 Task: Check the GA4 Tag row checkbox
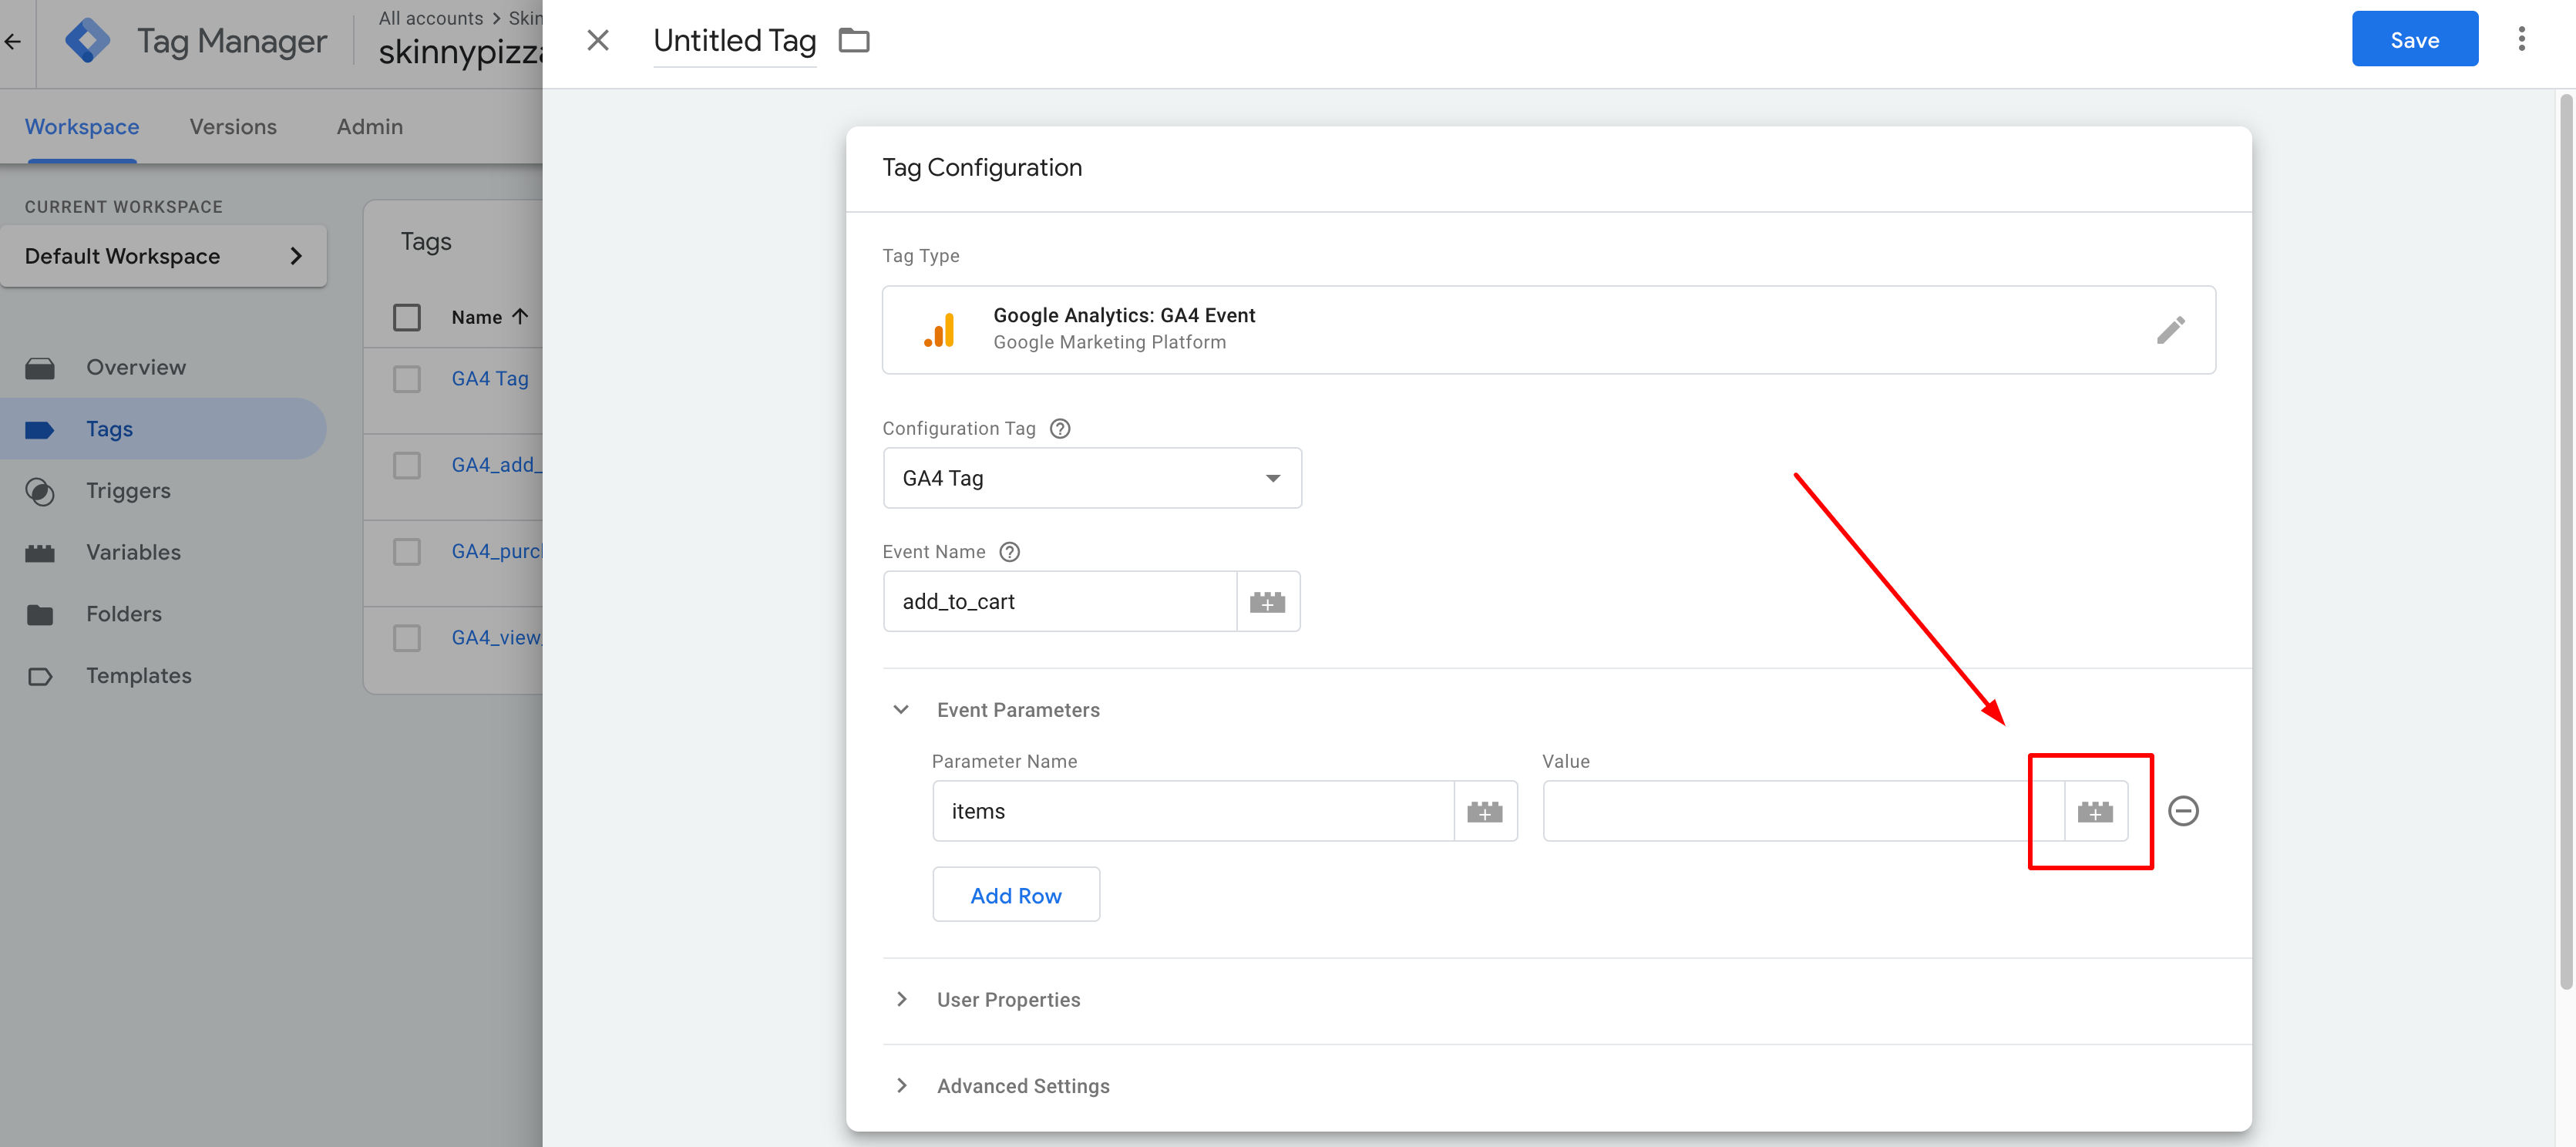coord(406,379)
